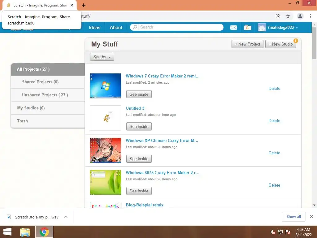Click the Chrome address bar URL text

click(x=86, y=16)
